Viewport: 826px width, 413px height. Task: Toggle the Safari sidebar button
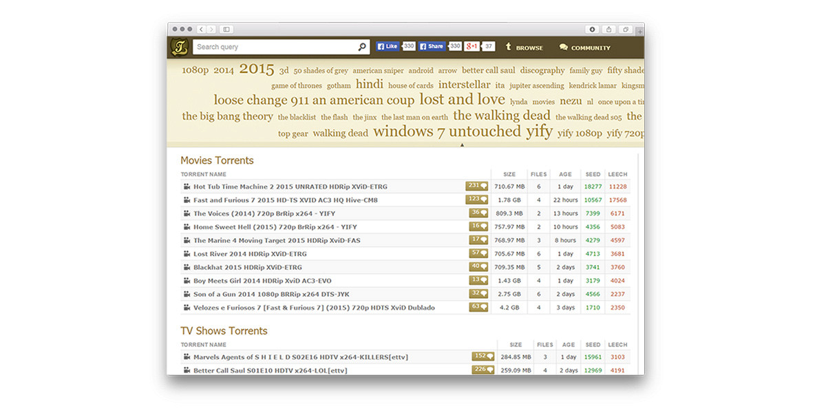(226, 30)
